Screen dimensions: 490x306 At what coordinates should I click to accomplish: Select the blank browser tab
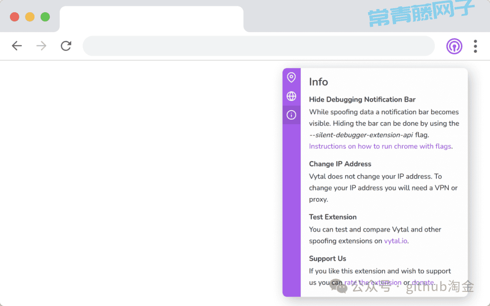152,19
